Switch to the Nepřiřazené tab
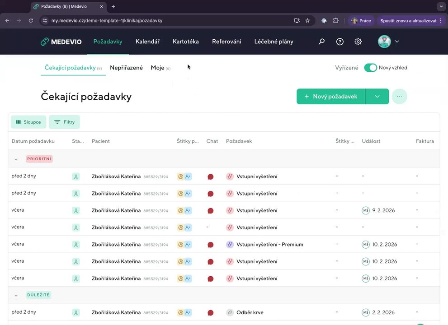Image resolution: width=448 pixels, height=325 pixels. [126, 68]
